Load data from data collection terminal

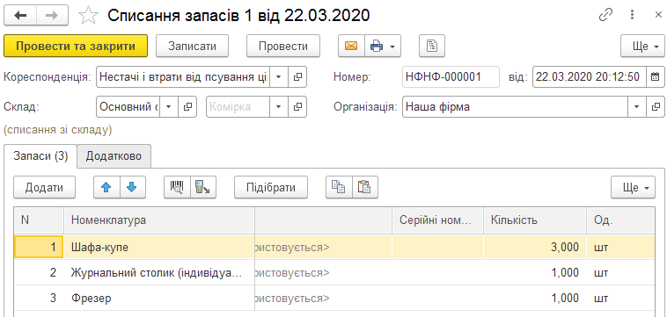203,187
